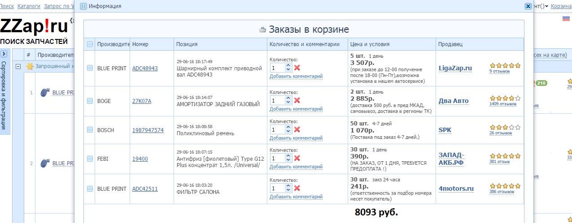The image size is (572, 223).
Task: Open part number ADC42511 link
Action: tap(145, 189)
